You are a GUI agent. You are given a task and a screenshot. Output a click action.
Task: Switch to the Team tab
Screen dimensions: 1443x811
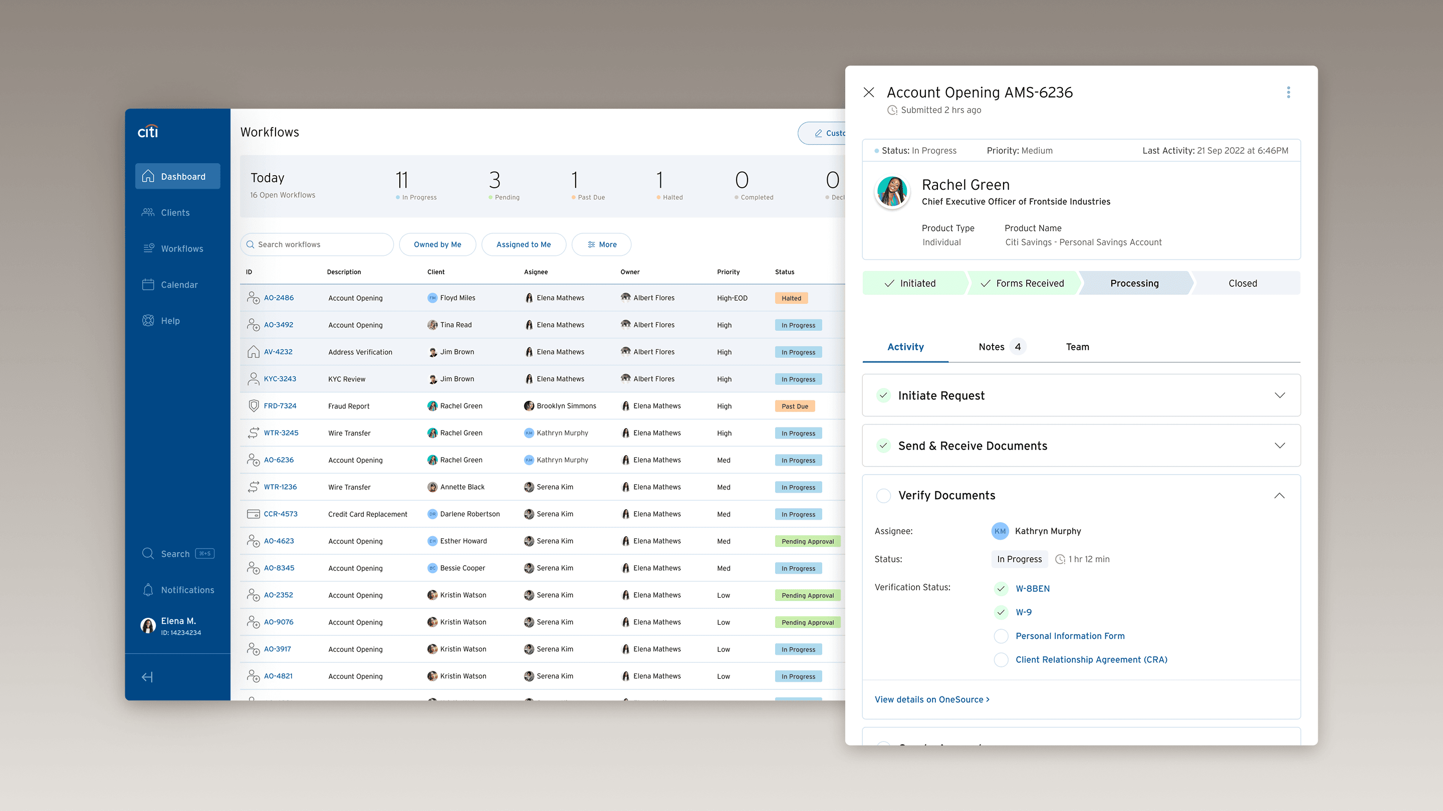1077,347
